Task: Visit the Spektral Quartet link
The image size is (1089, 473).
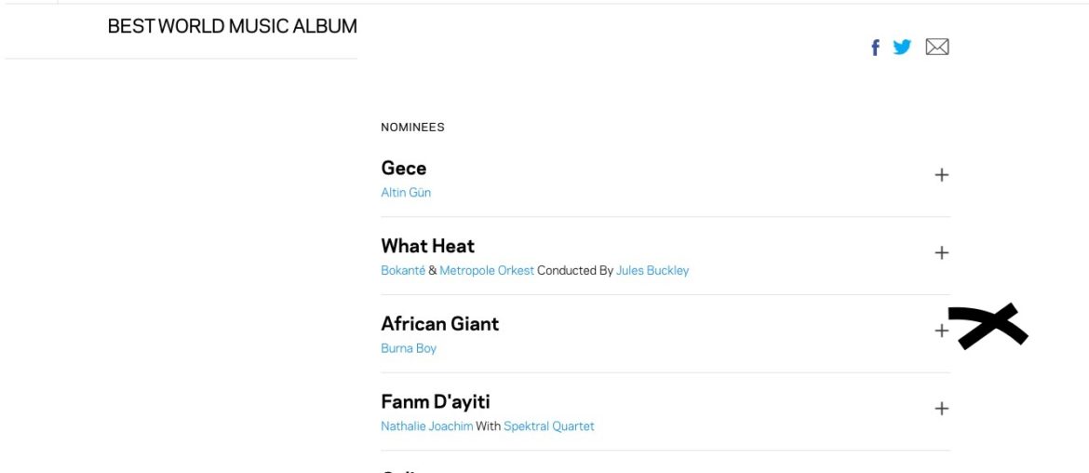Action: click(x=548, y=426)
